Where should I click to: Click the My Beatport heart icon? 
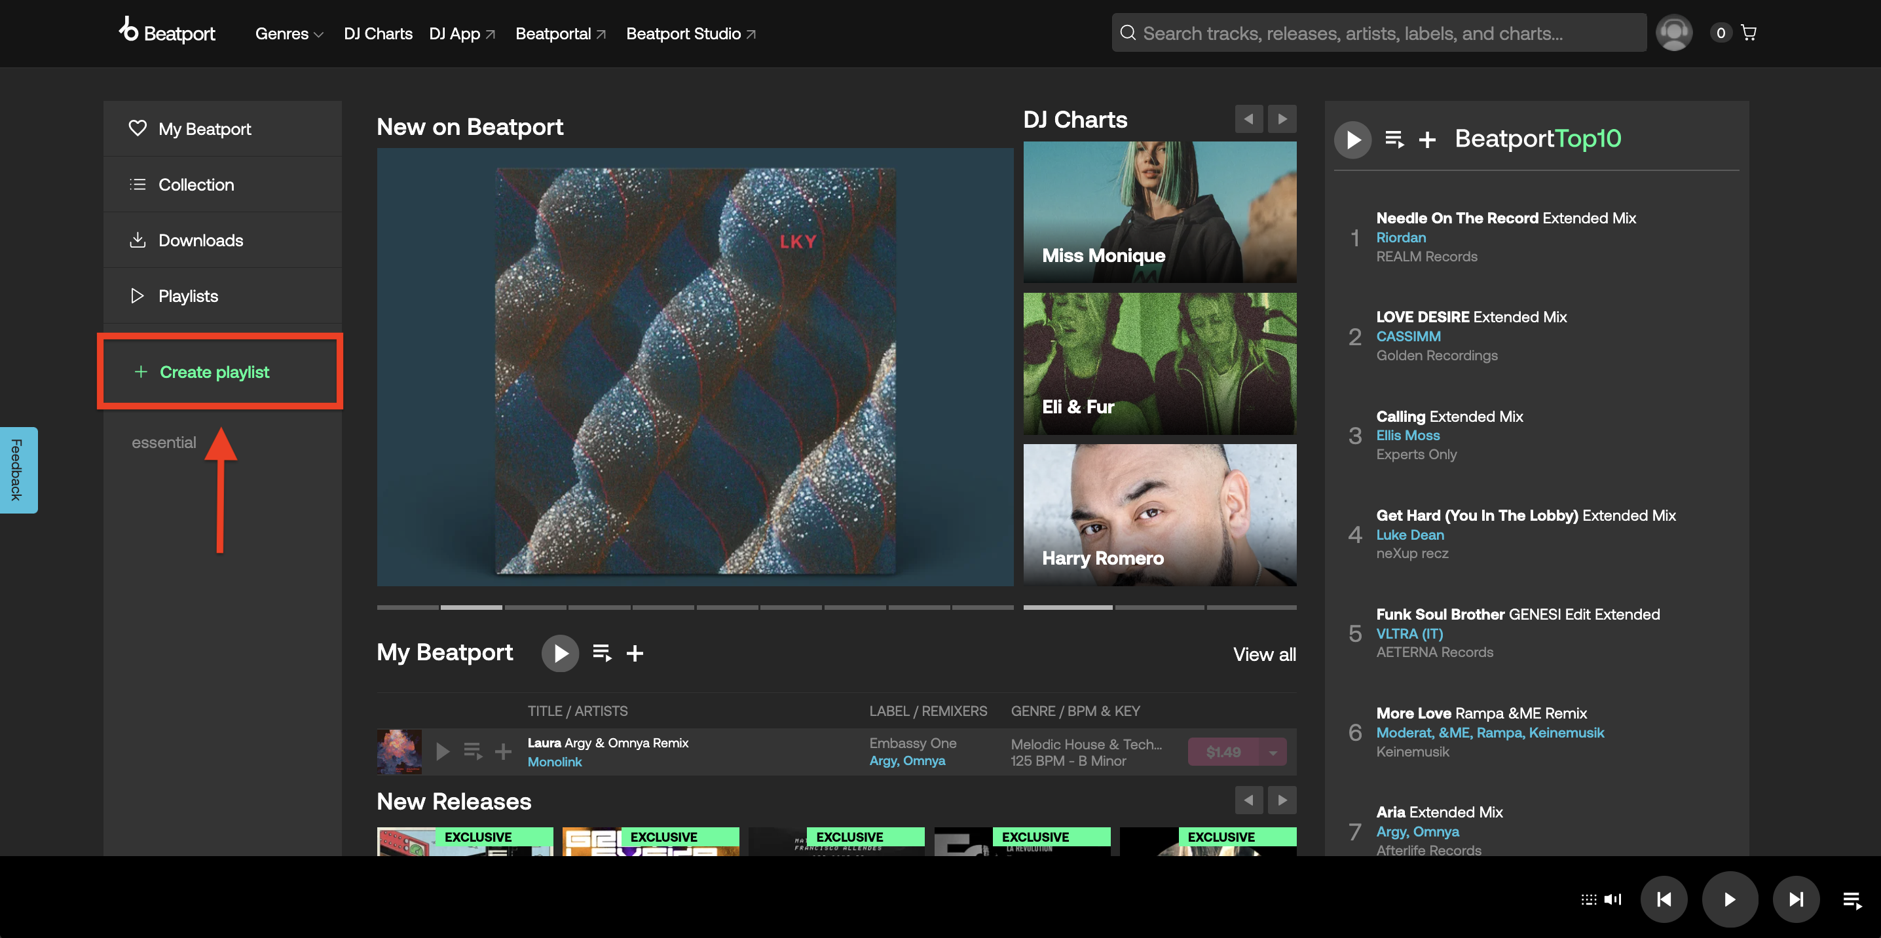click(138, 128)
